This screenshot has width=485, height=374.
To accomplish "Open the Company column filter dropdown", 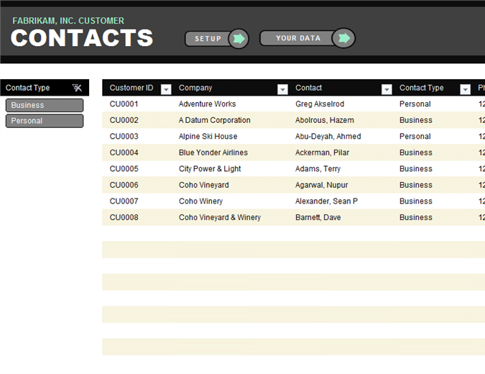I will tap(282, 89).
